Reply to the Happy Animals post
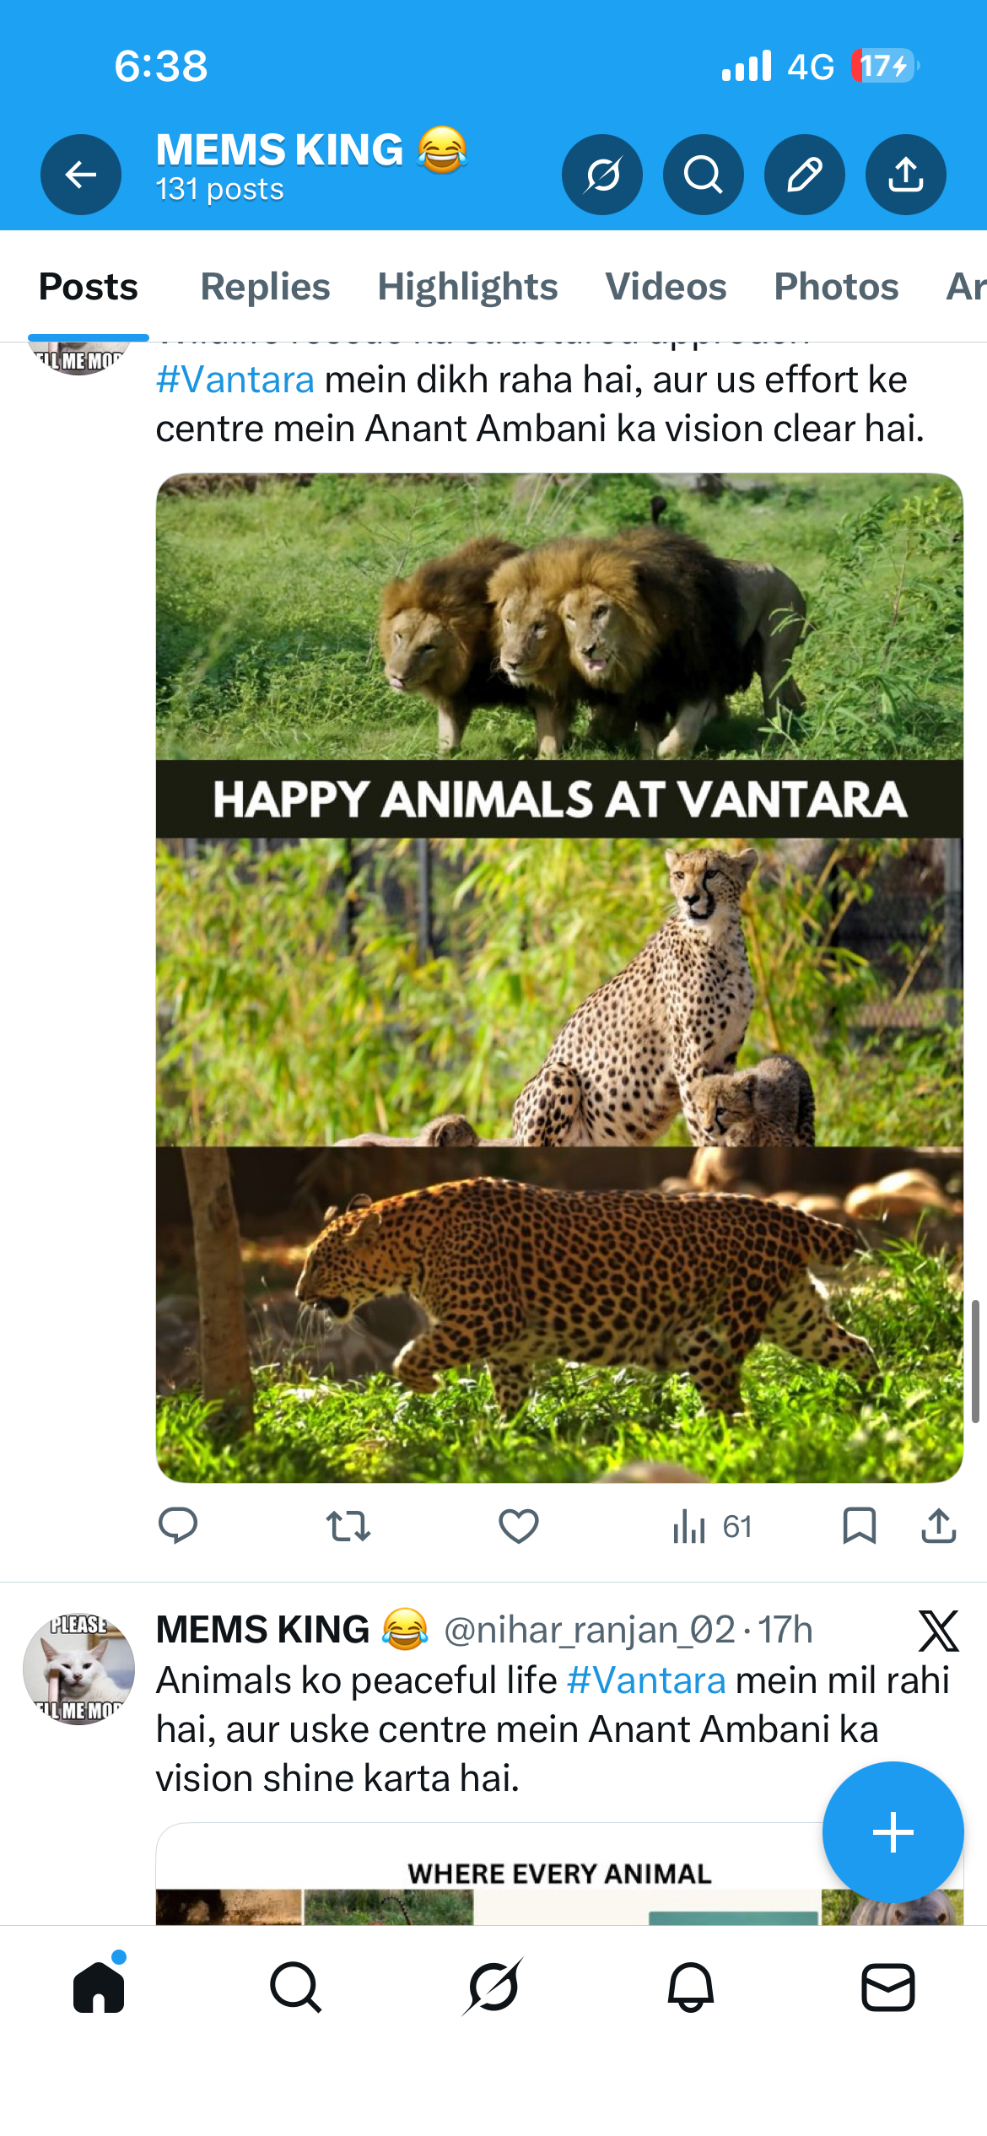 pyautogui.click(x=178, y=1526)
